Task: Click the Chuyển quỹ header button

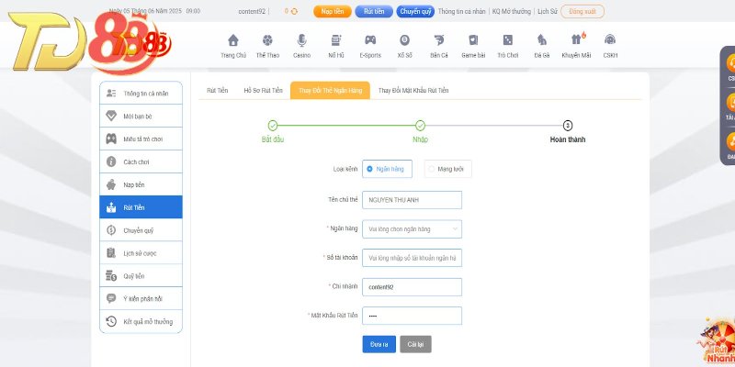Action: [415, 11]
